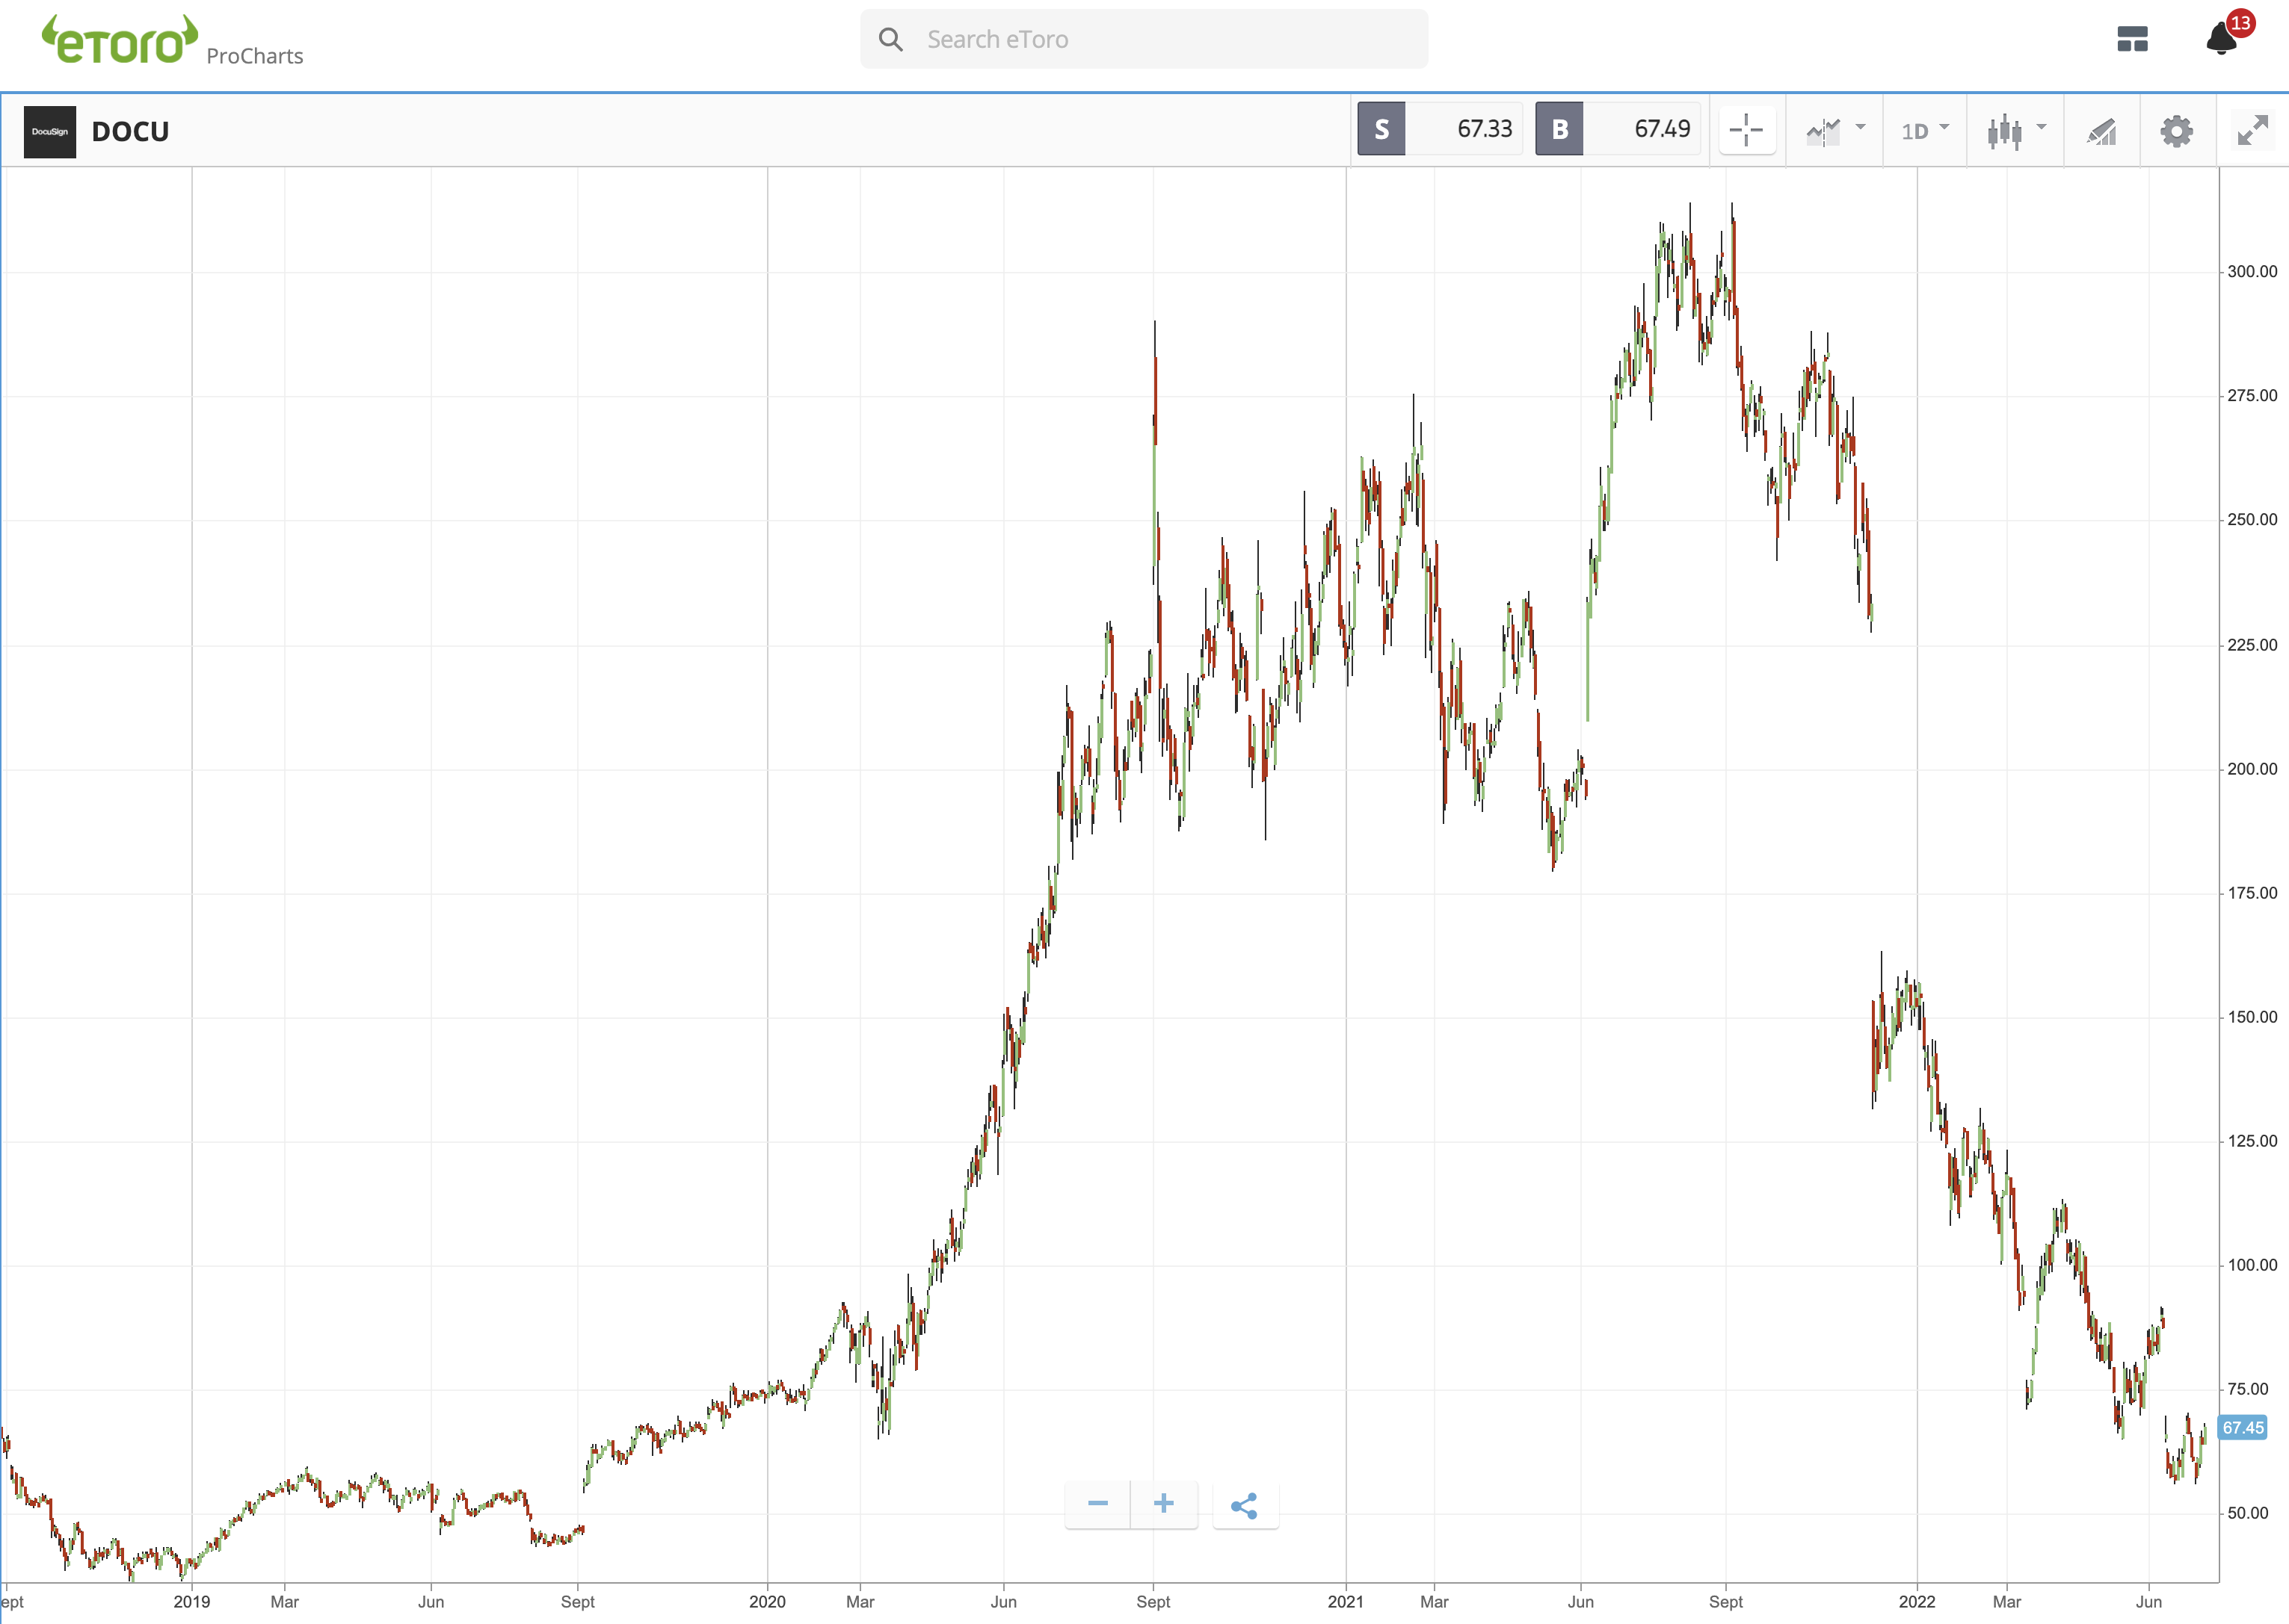Zoom in the chart with plus
Screen dimensions: 2289x1624
pos(1163,1504)
